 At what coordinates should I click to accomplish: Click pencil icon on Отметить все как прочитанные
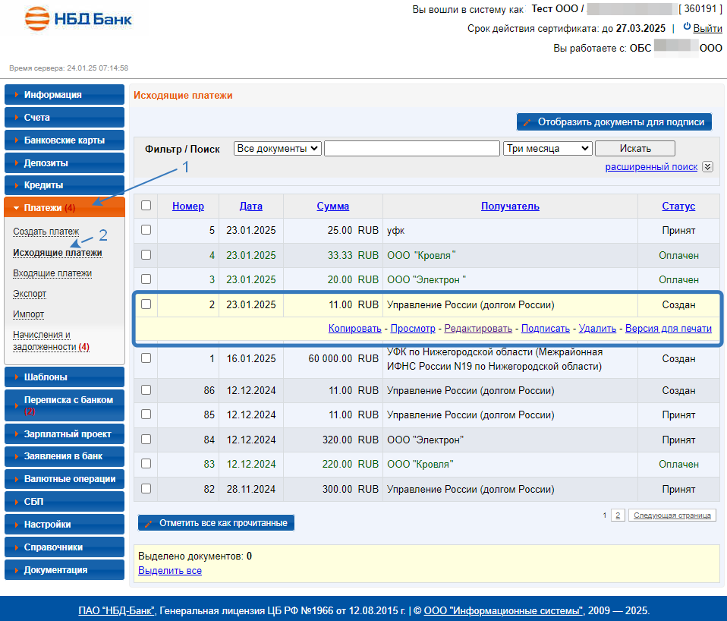coord(149,523)
